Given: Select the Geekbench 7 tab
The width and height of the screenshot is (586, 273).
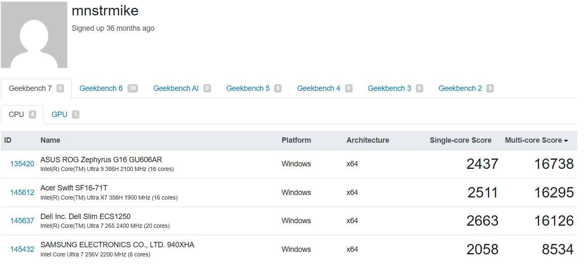Looking at the screenshot, I should pos(36,88).
